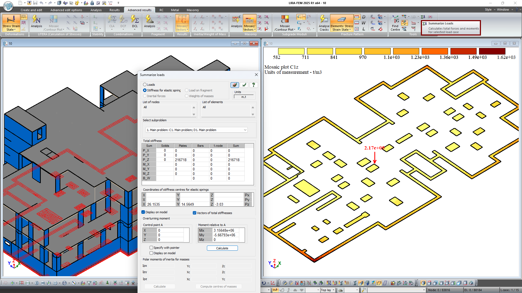Open help with question mark icon
522x293 pixels.
coord(253,85)
